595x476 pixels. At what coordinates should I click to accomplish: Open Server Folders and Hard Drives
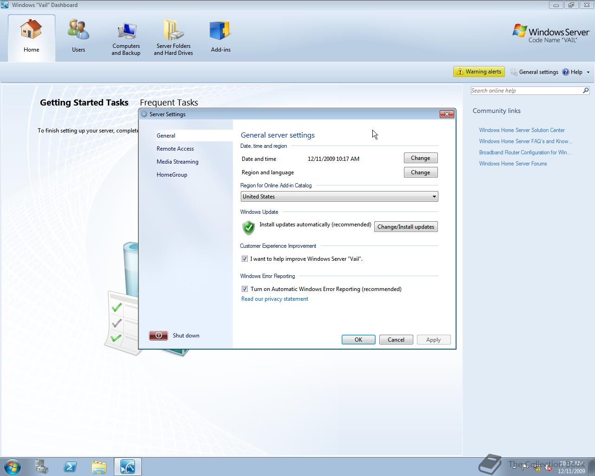[173, 38]
